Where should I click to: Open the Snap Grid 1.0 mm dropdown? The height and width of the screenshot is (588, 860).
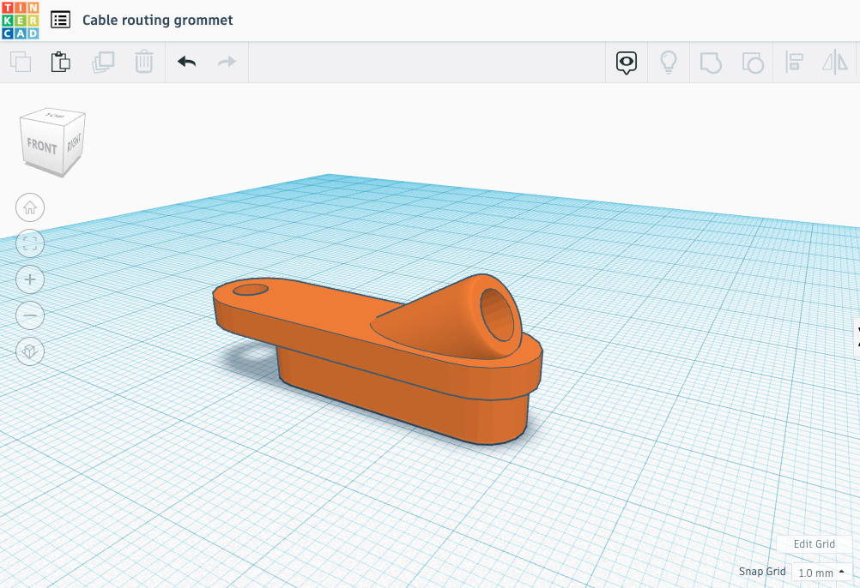(821, 572)
